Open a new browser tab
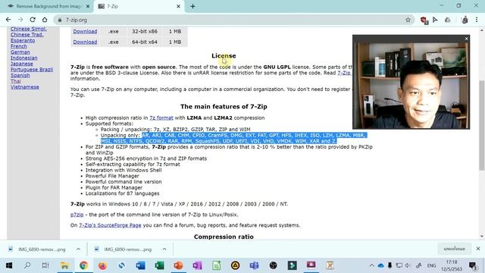485x273 pixels. [x=192, y=6]
